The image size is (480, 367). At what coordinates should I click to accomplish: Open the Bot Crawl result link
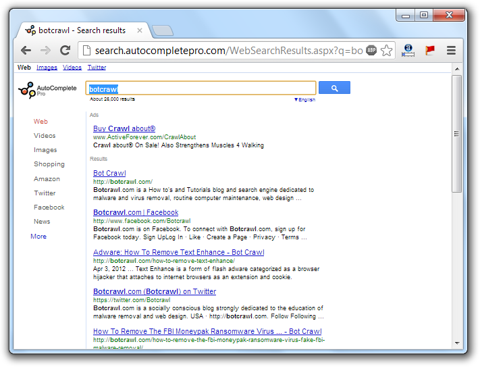(x=109, y=174)
